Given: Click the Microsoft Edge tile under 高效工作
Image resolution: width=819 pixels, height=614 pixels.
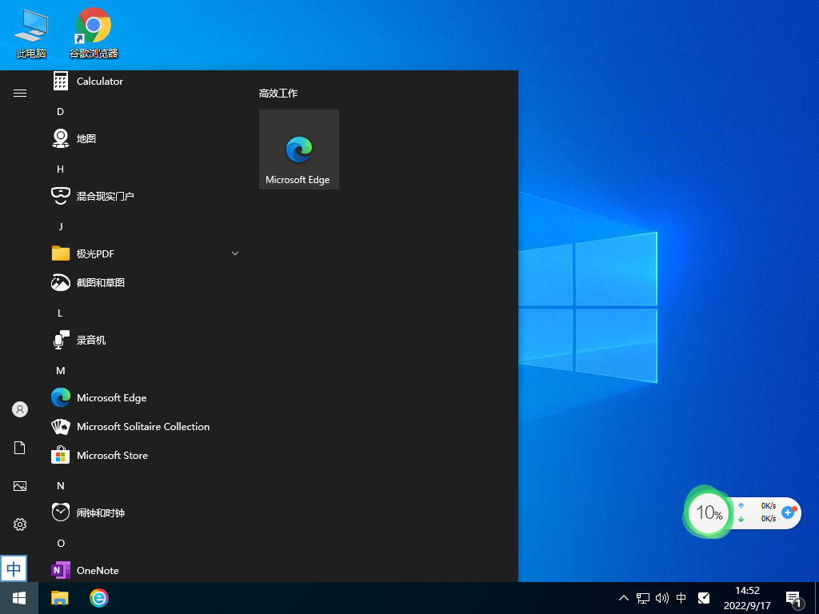Looking at the screenshot, I should point(298,149).
